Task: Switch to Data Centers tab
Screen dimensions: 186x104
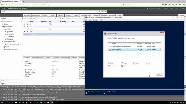Action: pyautogui.click(x=36, y=16)
